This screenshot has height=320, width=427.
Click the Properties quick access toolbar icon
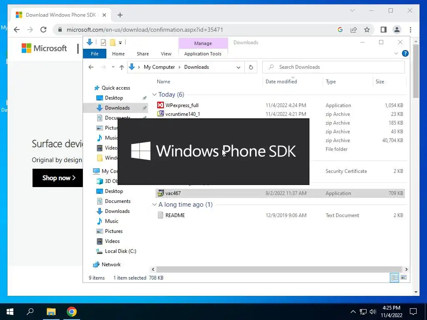[103, 42]
